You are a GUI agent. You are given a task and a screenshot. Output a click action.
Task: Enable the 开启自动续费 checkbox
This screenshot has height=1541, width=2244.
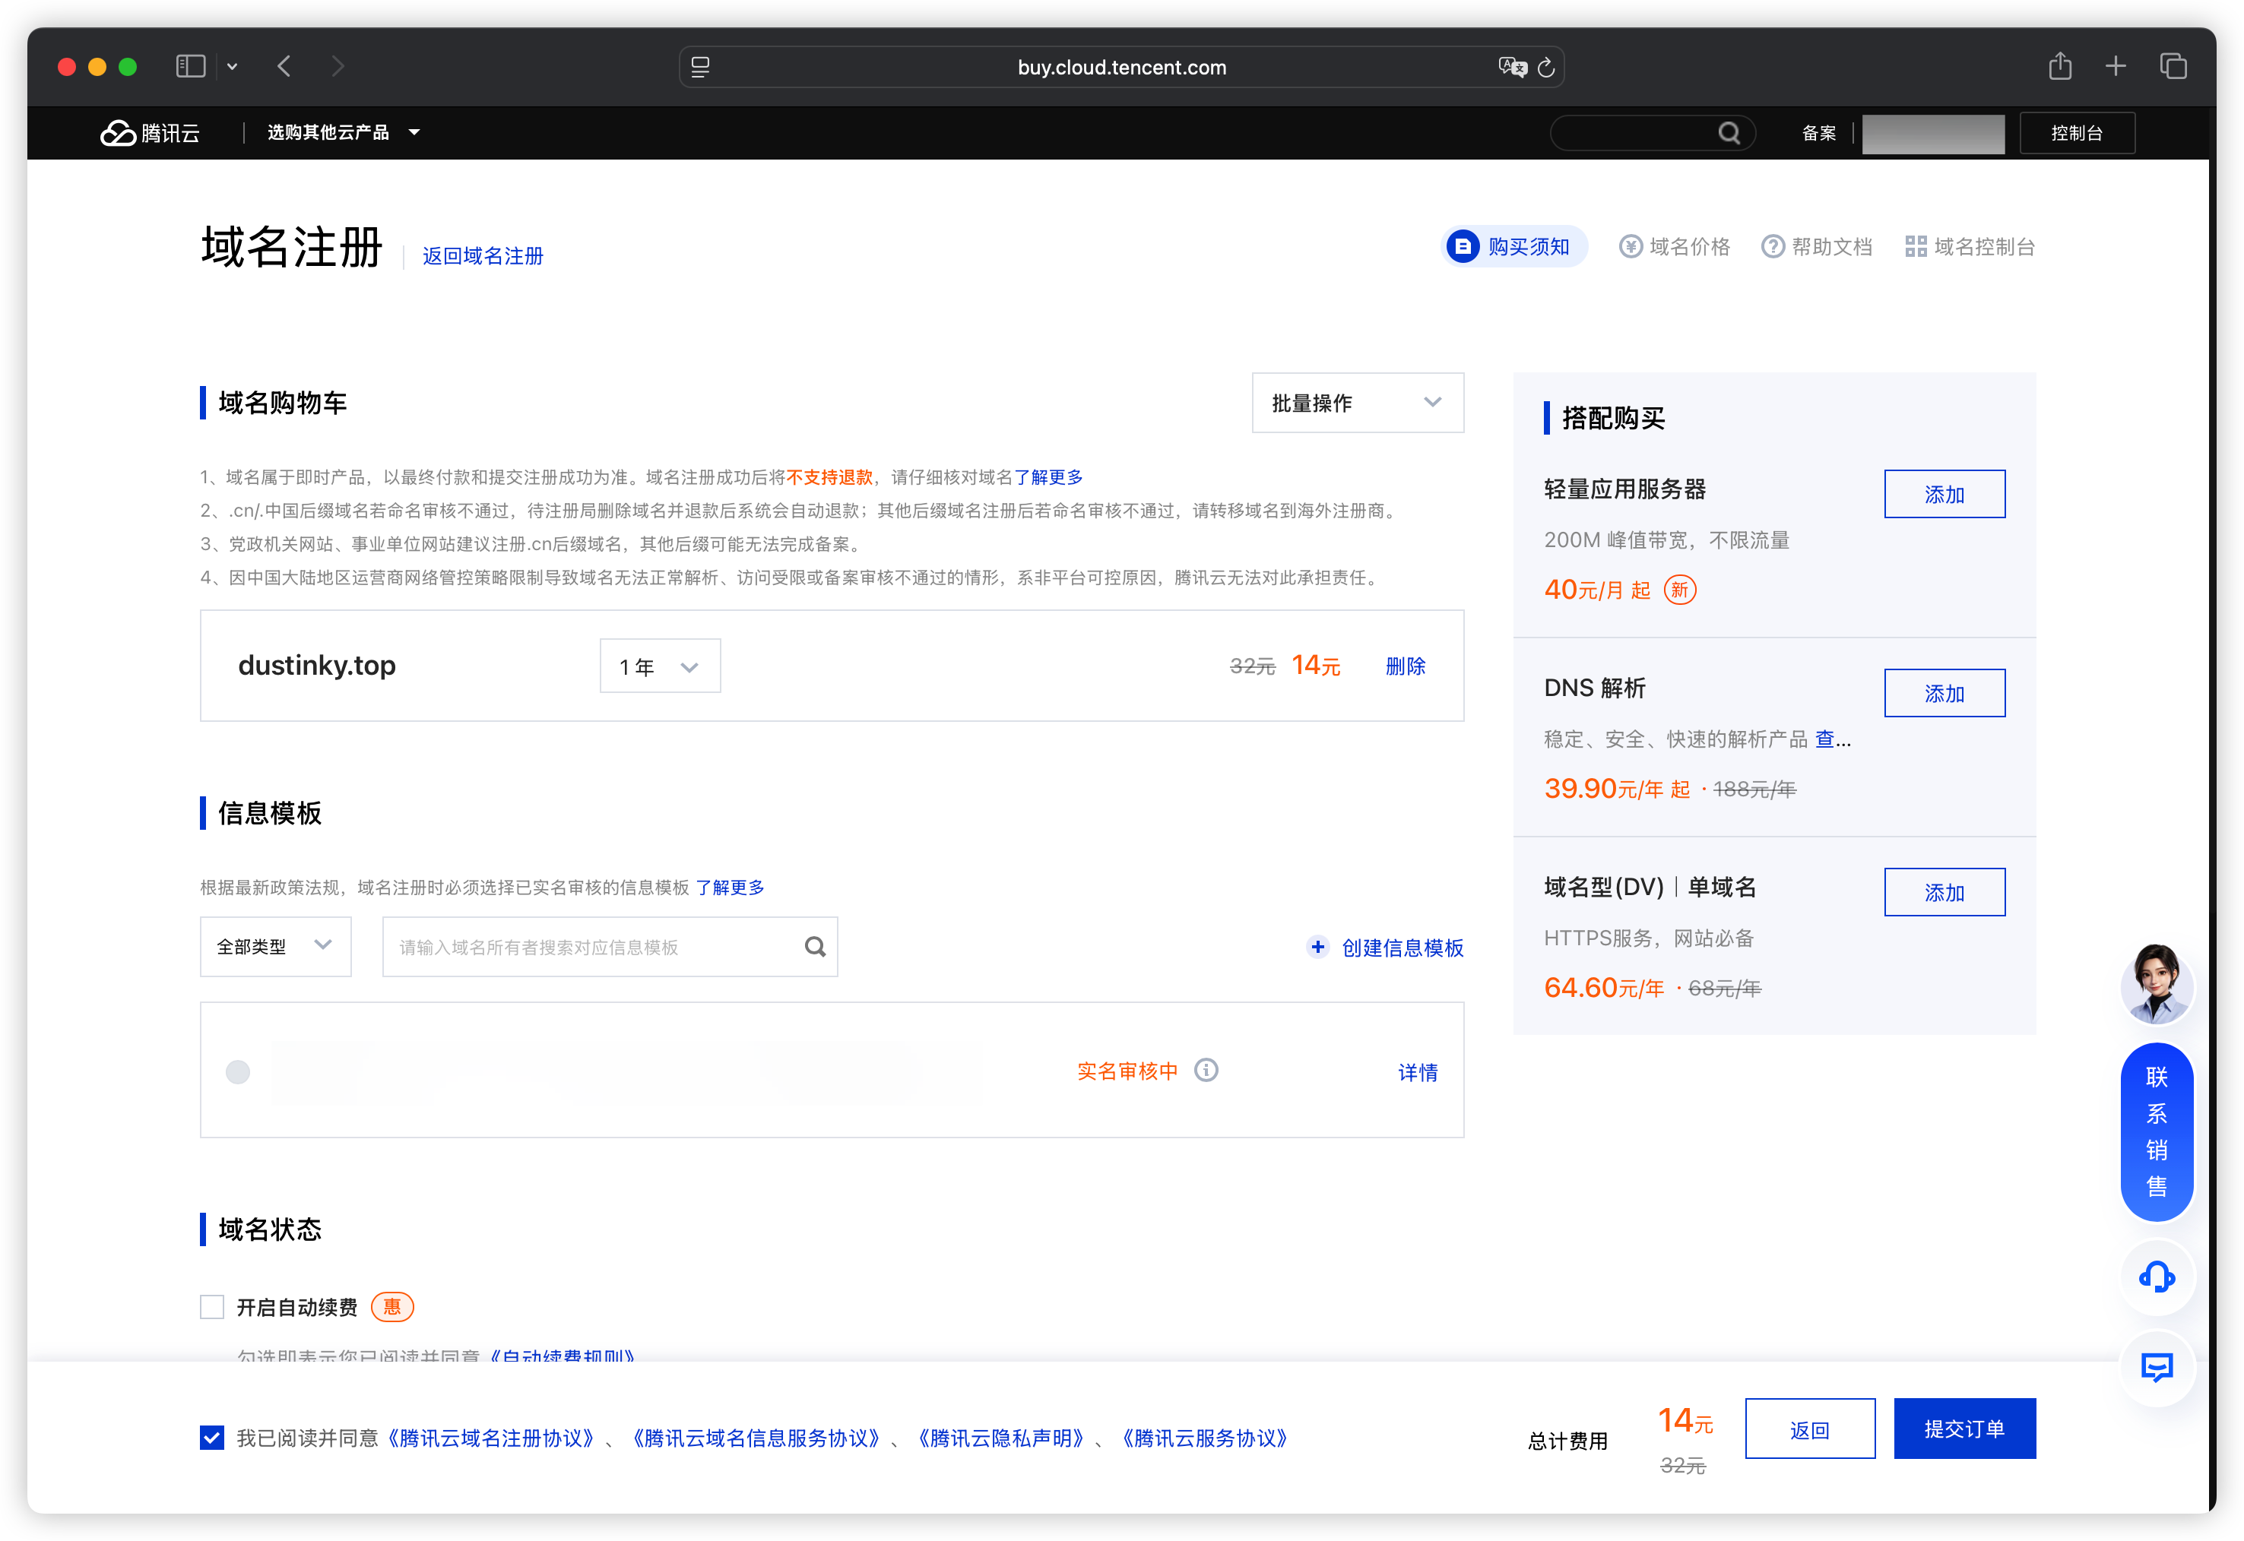pos(211,1307)
